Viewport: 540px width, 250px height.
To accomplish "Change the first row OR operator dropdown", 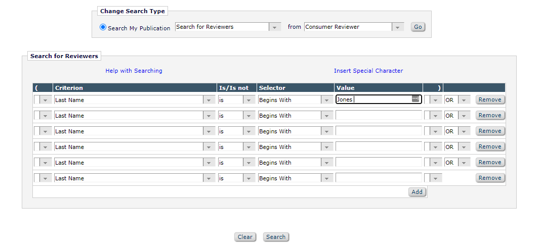I will [x=457, y=100].
